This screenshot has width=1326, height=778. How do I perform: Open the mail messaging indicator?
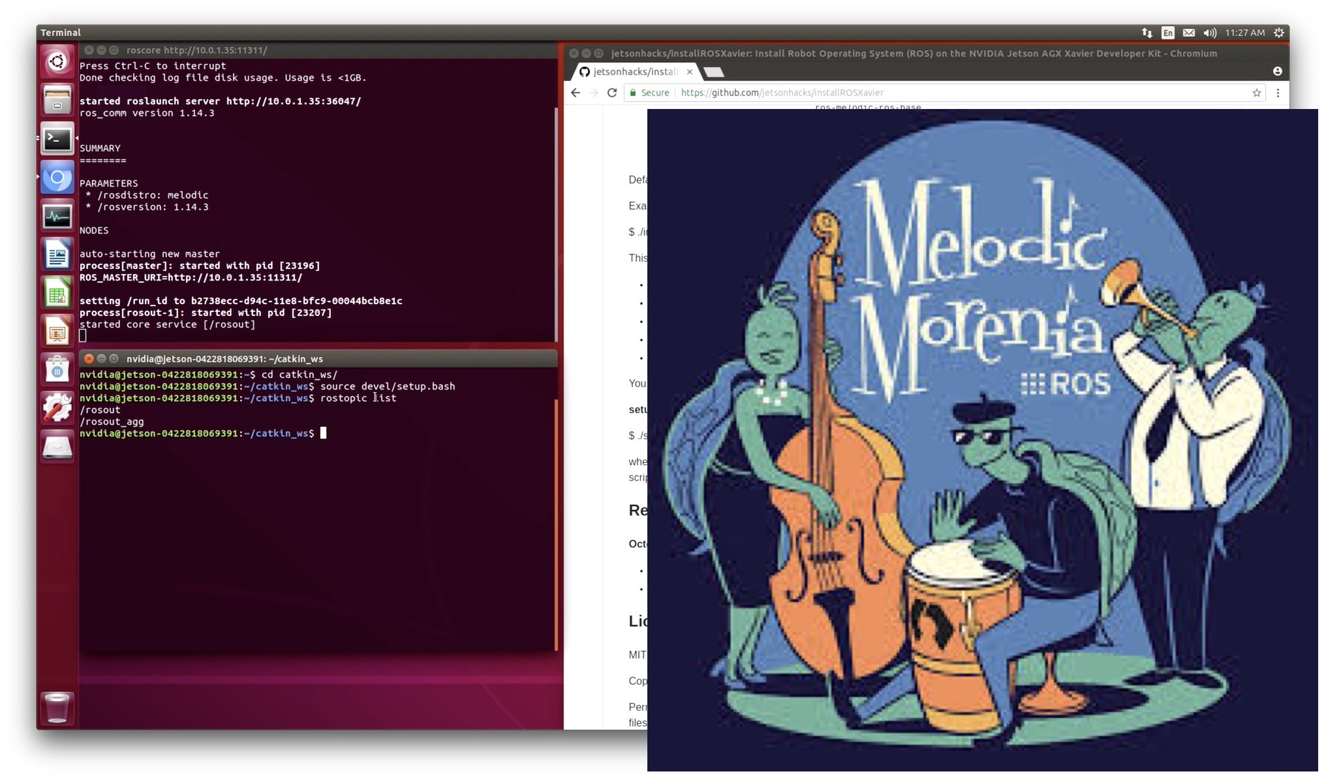tap(1189, 33)
